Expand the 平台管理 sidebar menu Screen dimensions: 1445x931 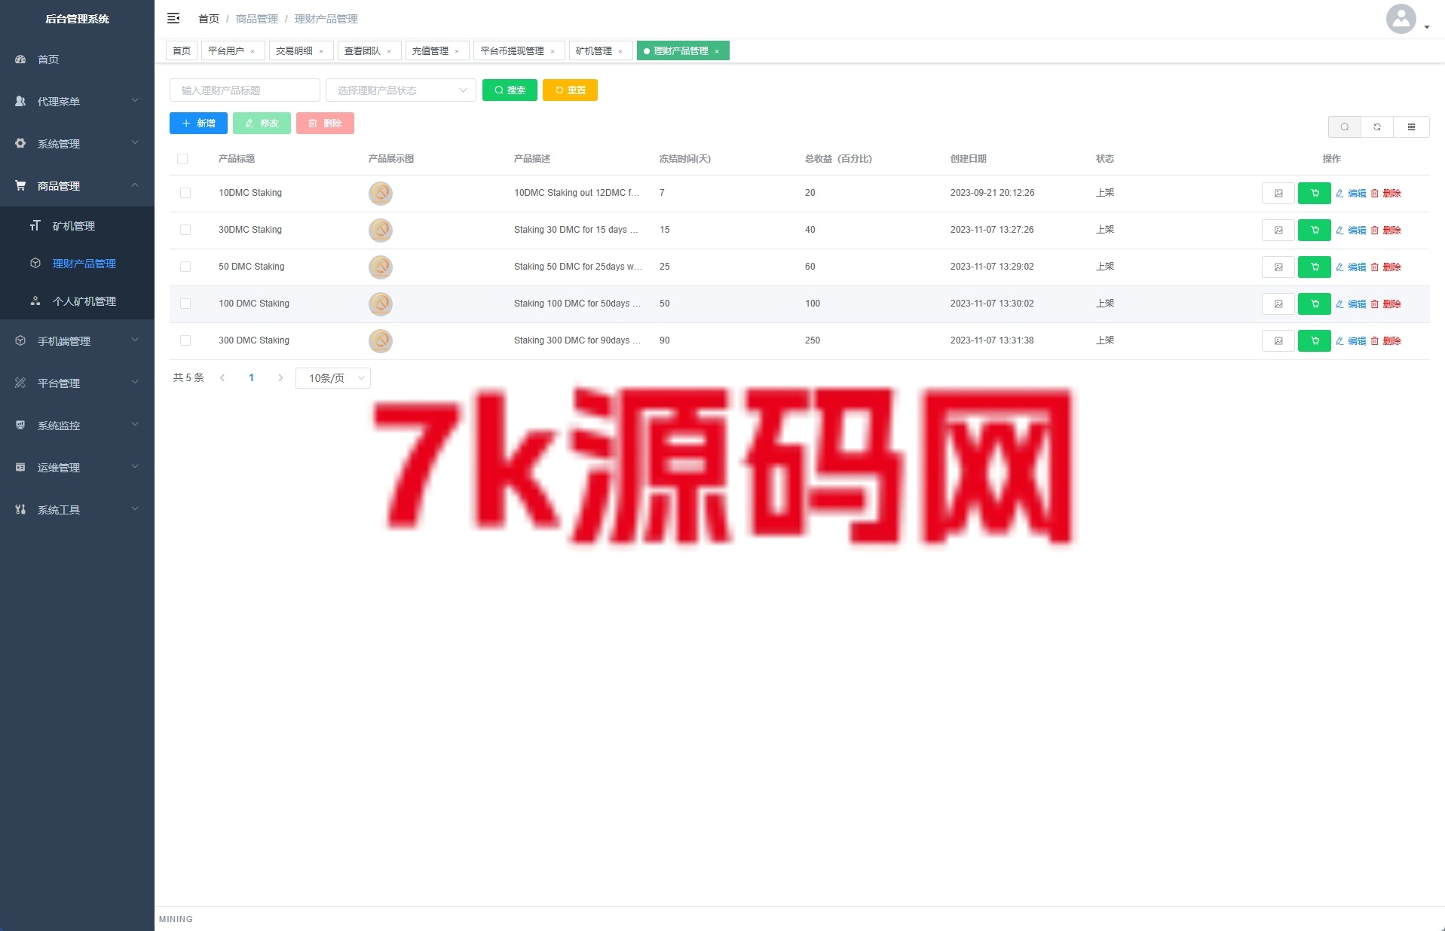pos(77,383)
